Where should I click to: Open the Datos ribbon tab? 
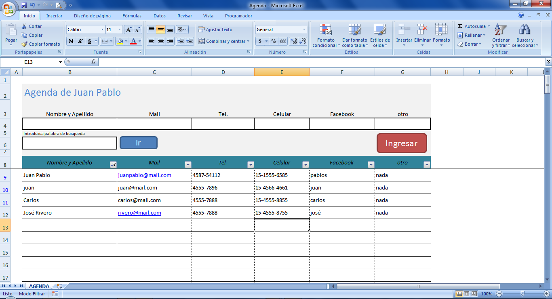160,16
